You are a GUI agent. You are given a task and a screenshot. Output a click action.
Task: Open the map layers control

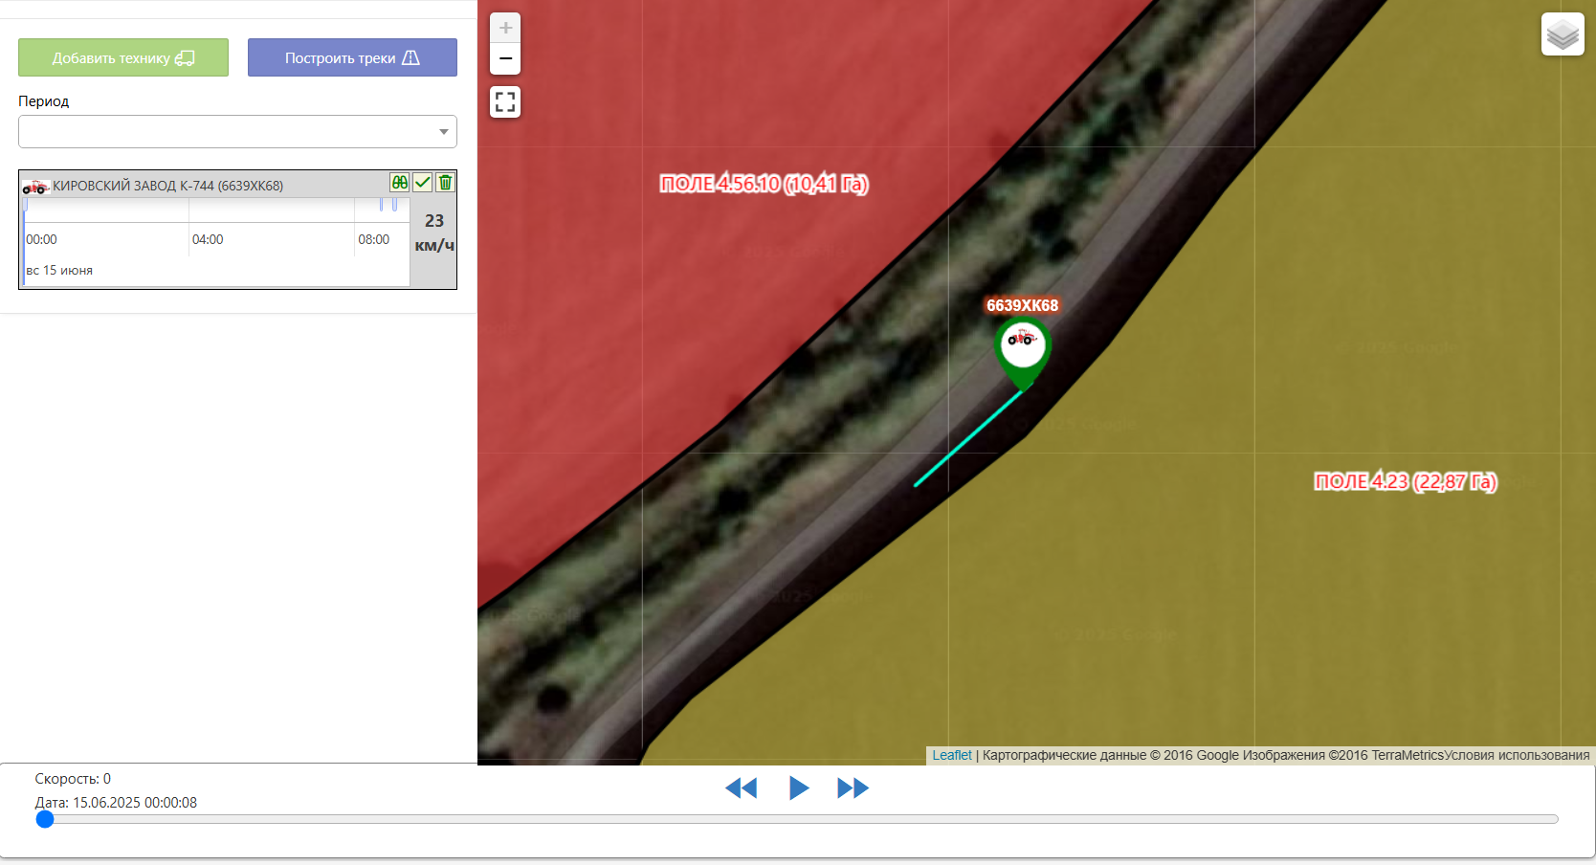coord(1562,34)
